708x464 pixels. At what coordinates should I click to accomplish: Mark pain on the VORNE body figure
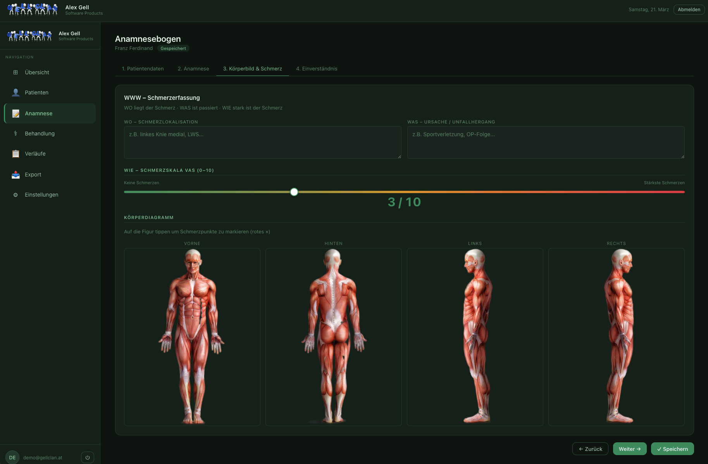coord(192,337)
